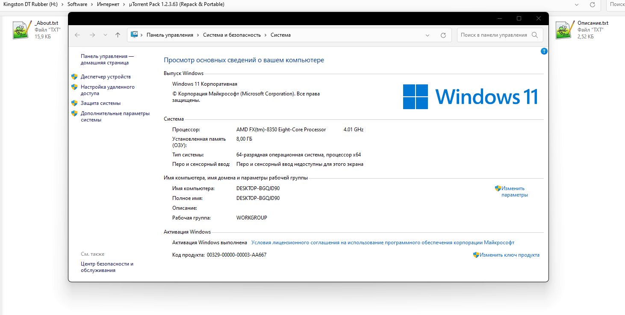Open recent locations chevron next to forward arrow

(x=105, y=35)
